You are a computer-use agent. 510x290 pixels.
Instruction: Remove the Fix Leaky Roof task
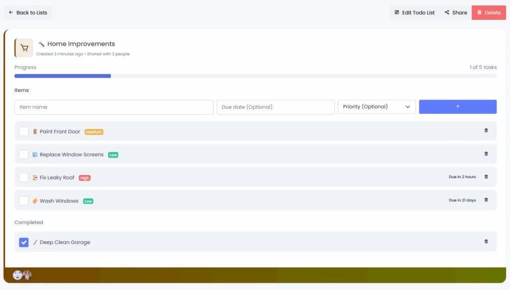(486, 177)
